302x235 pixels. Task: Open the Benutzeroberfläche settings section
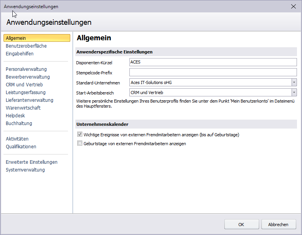[x=26, y=46]
